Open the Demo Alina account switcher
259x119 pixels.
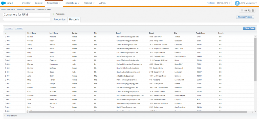pyautogui.click(x=224, y=3)
